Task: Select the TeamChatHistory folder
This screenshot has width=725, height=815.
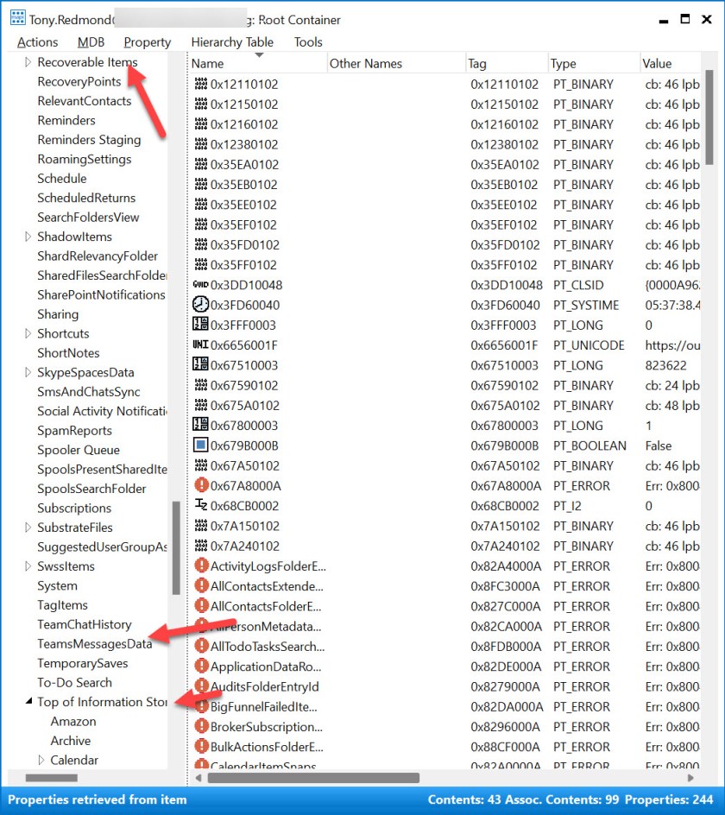Action: click(85, 624)
